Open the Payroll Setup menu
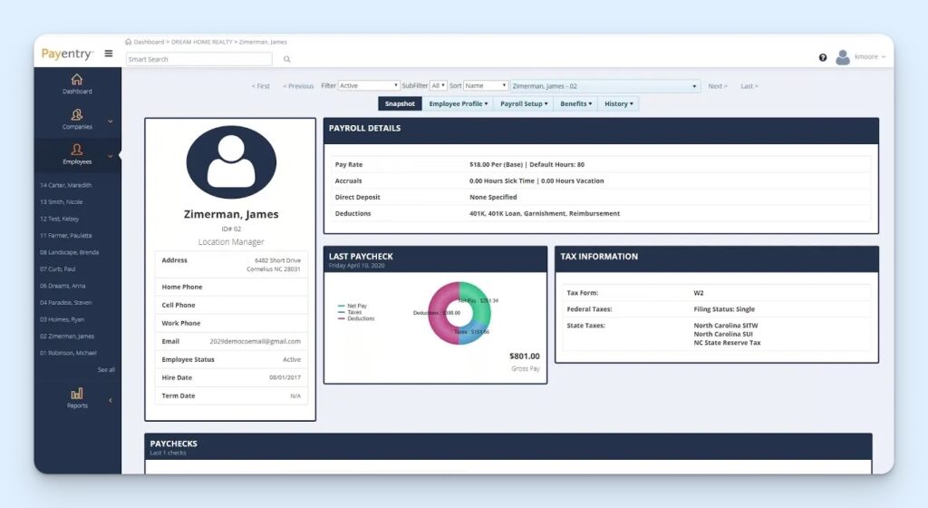 tap(524, 103)
